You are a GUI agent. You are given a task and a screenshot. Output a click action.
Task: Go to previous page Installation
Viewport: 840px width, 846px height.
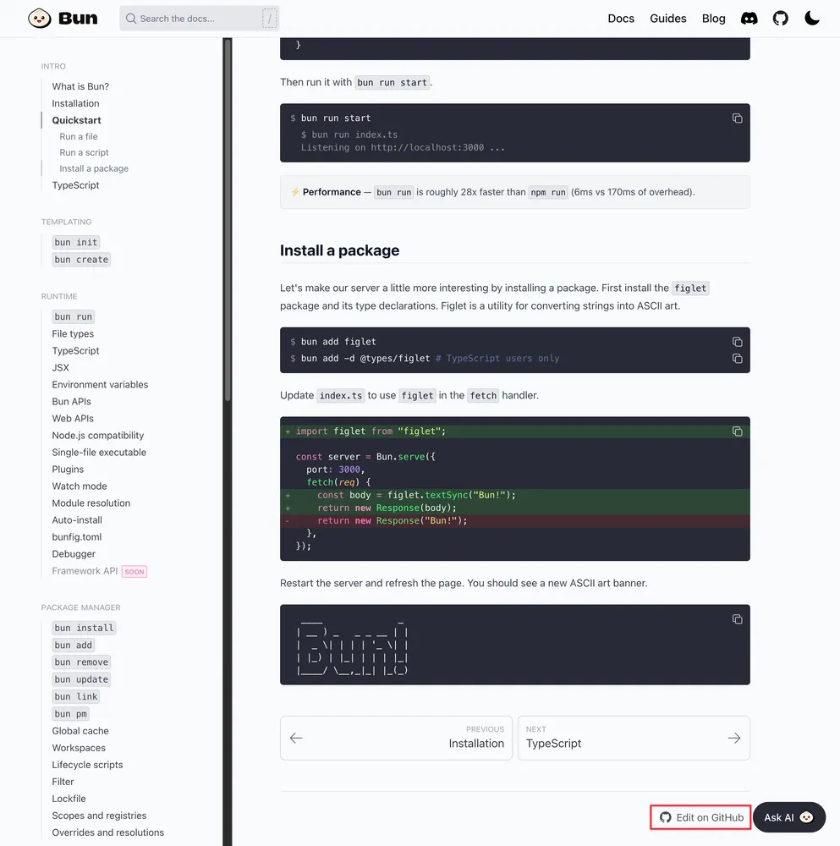tap(396, 738)
